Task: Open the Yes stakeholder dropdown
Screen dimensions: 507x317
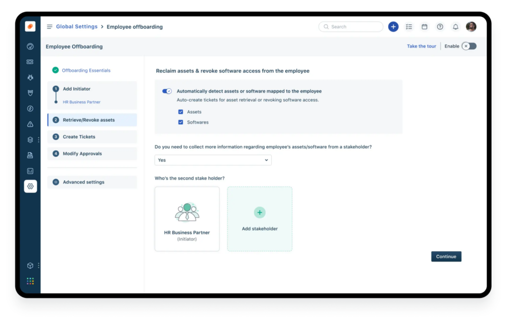Action: pyautogui.click(x=213, y=160)
